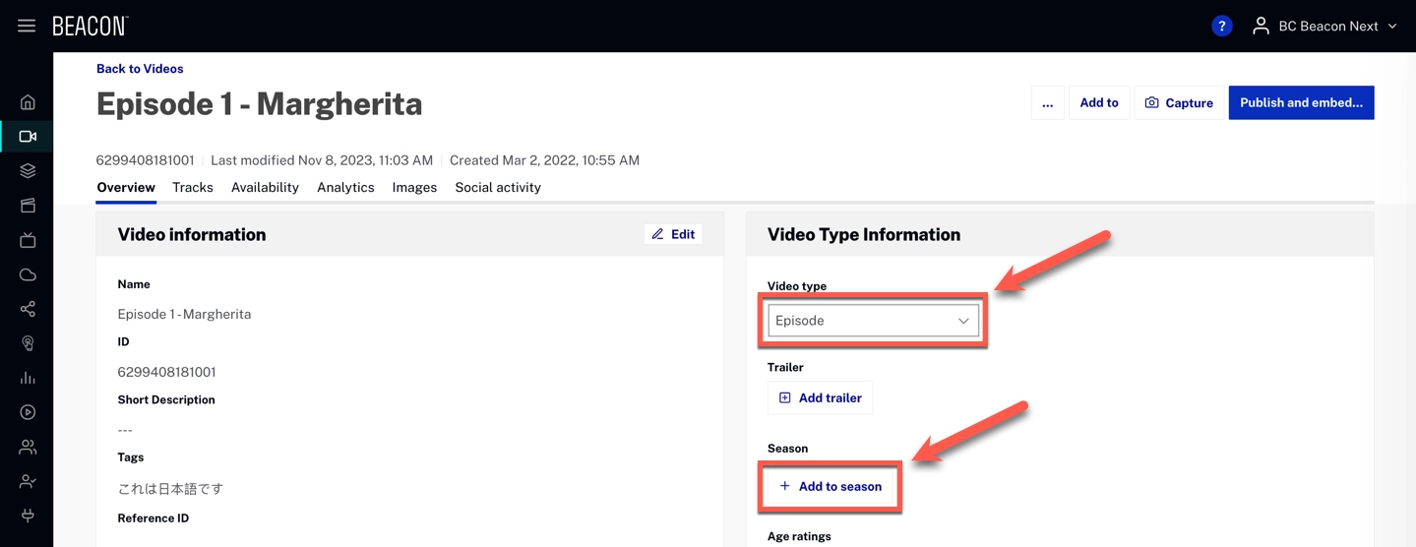Click the Created Mar 2, 2022 text
The width and height of the screenshot is (1416, 547).
click(x=544, y=159)
